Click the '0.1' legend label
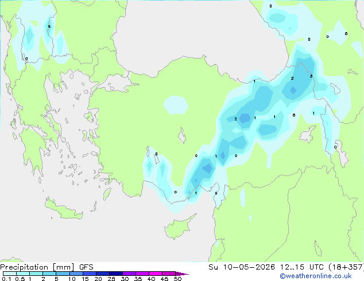Image resolution: width=364 pixels, height=281 pixels. click(6, 279)
